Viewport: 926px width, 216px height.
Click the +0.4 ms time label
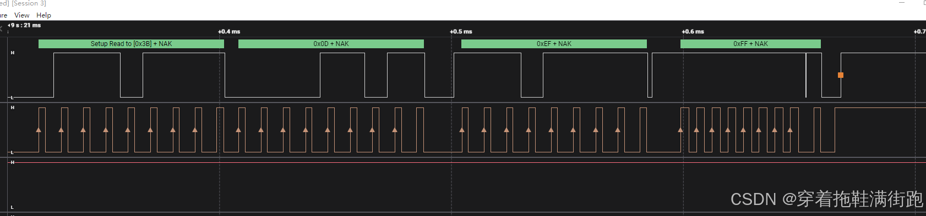pyautogui.click(x=229, y=32)
